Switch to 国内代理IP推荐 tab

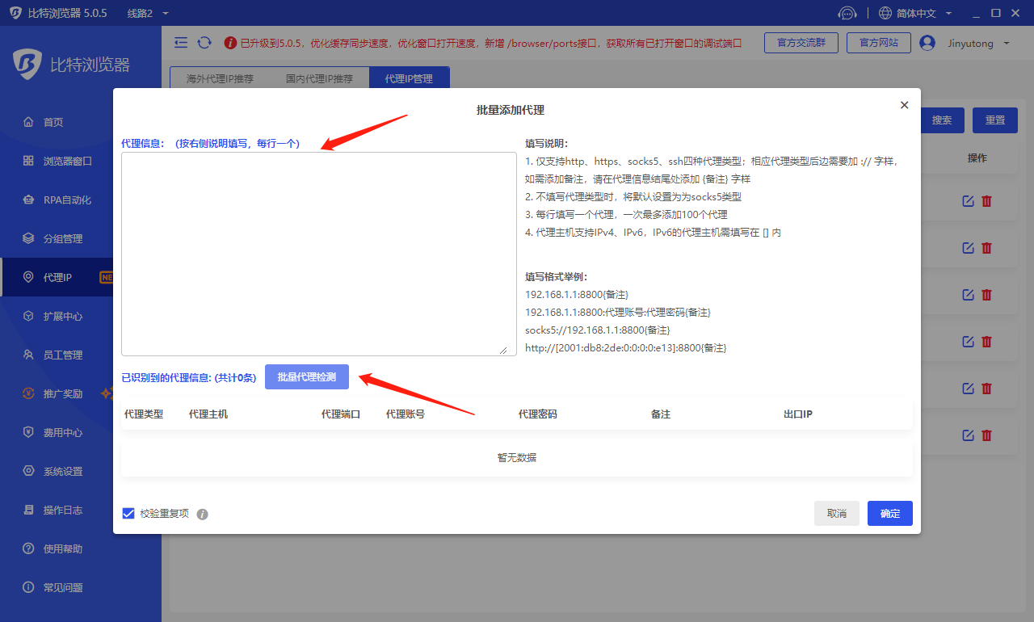(x=319, y=79)
